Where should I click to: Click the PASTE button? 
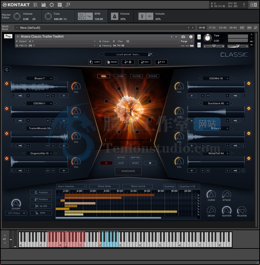pyautogui.click(x=112, y=62)
